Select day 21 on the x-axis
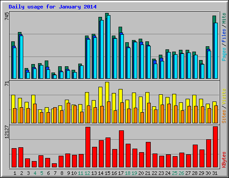Image resolution: width=229 pixels, height=178 pixels. (148, 173)
